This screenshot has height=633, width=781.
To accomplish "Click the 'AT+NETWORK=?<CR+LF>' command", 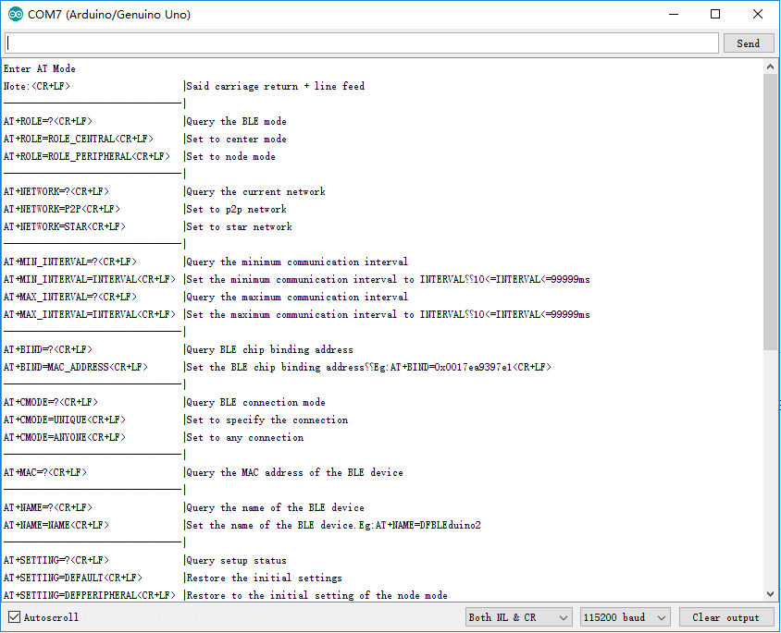I will point(56,192).
